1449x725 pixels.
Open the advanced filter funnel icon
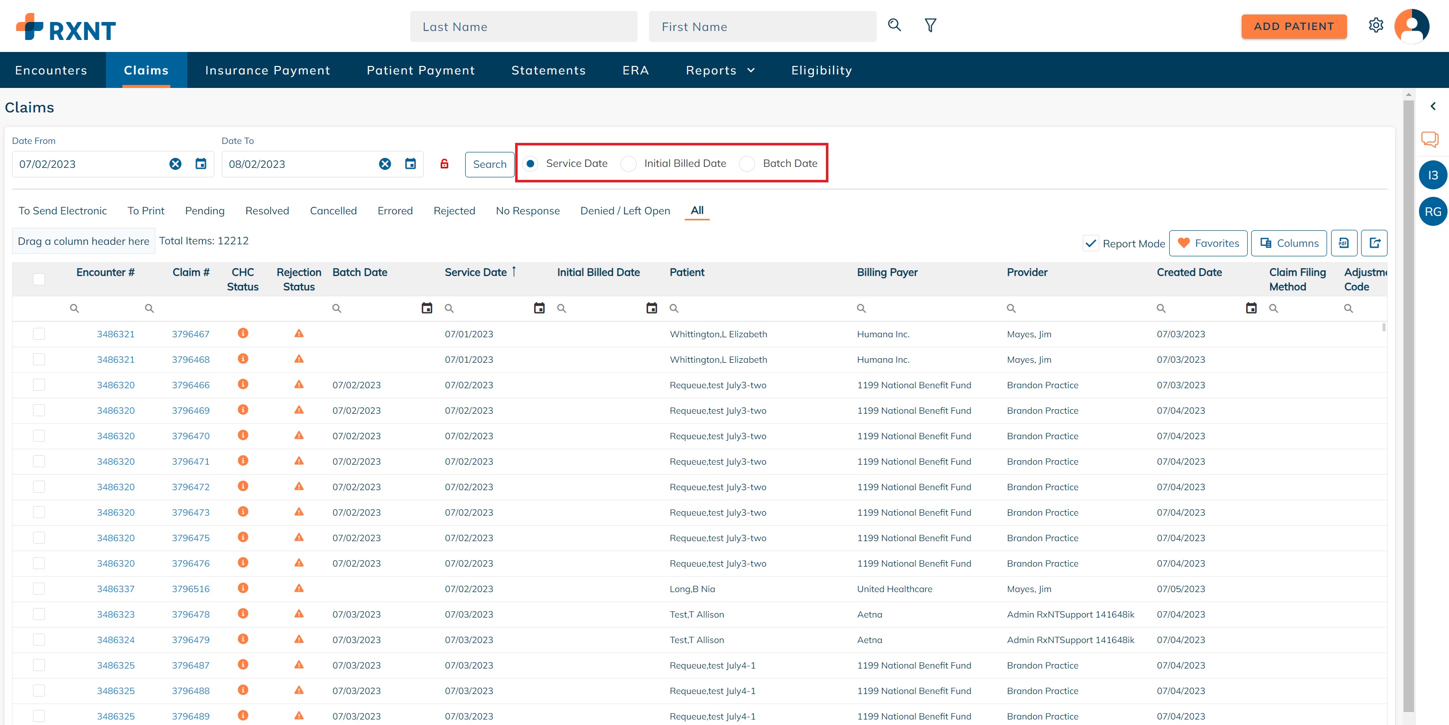(930, 25)
